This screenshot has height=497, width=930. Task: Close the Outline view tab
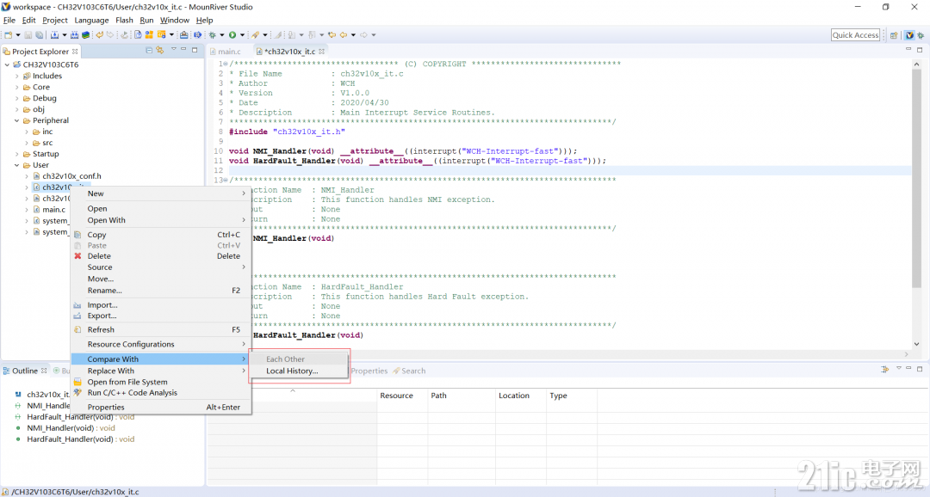(x=44, y=371)
